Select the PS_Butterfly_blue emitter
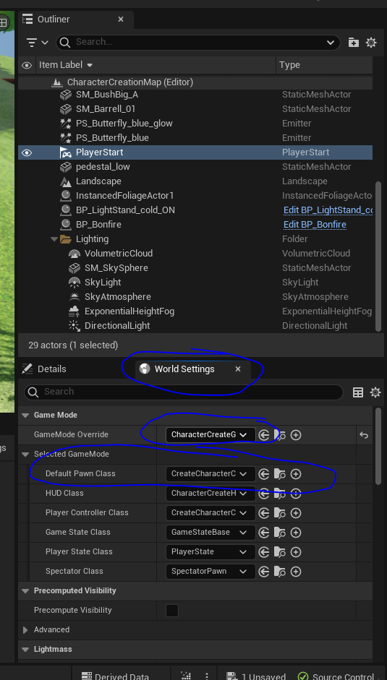 [x=112, y=138]
